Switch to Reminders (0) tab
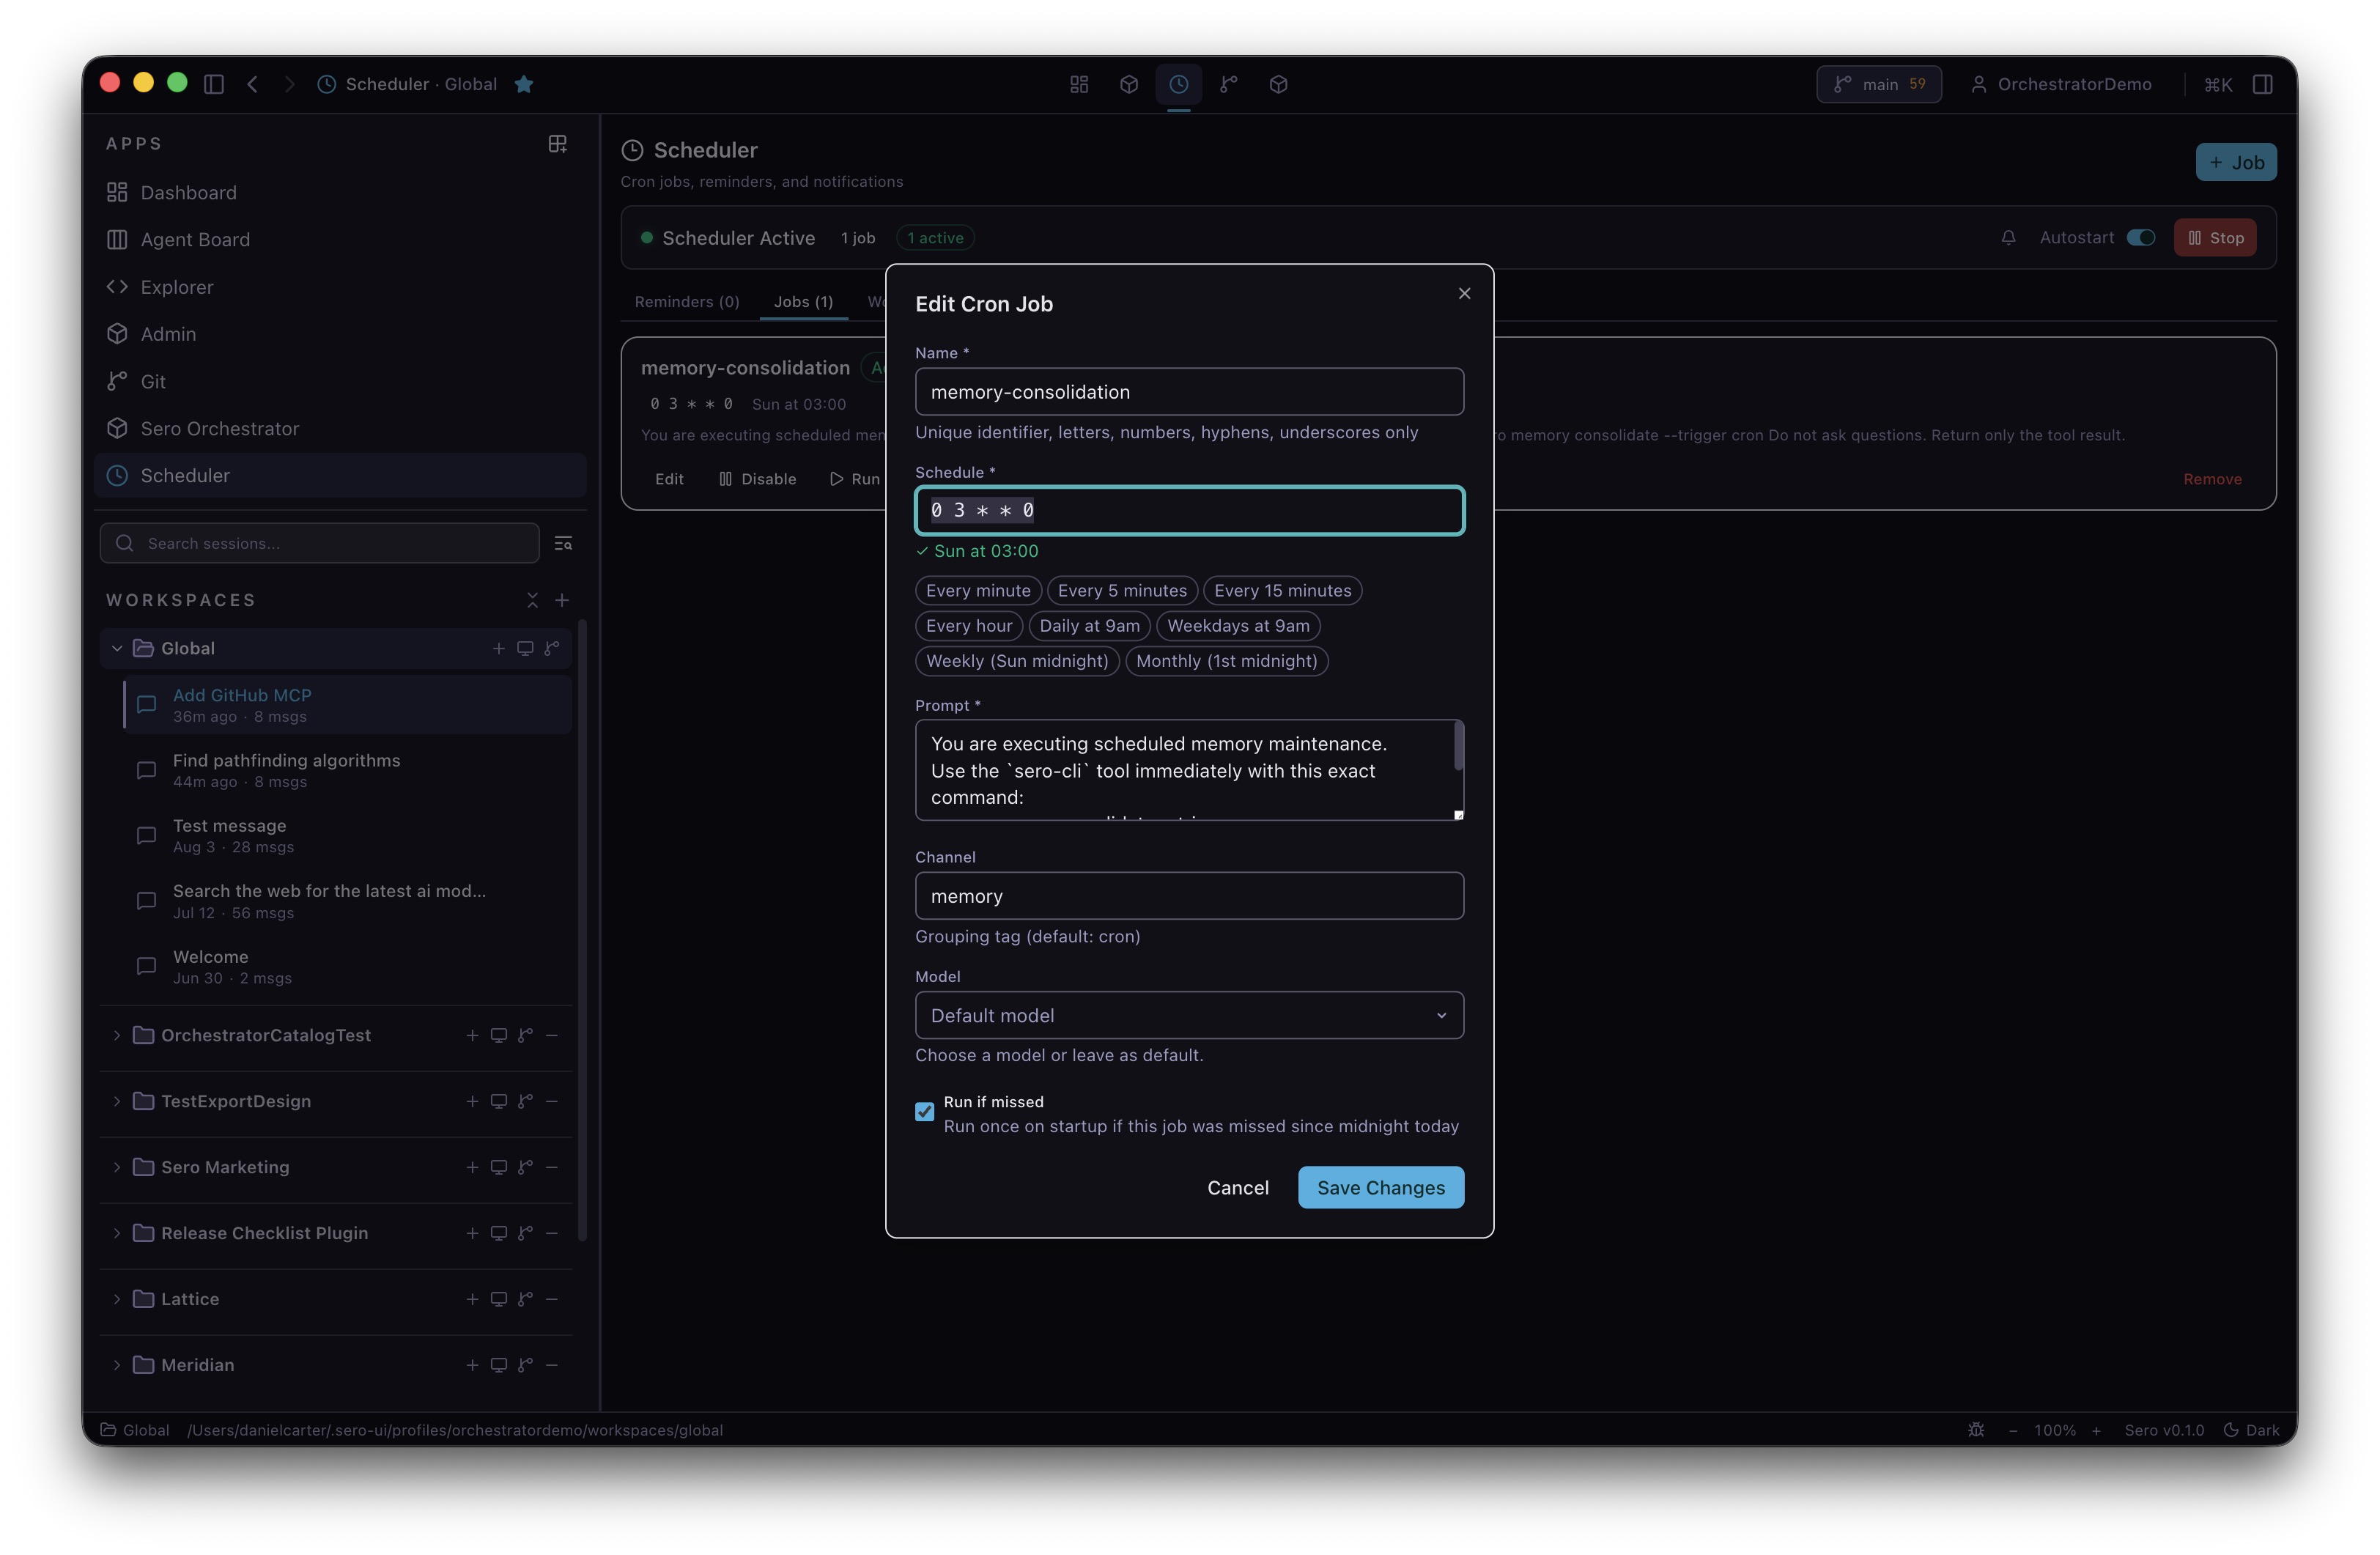The height and width of the screenshot is (1555, 2380). (x=687, y=302)
